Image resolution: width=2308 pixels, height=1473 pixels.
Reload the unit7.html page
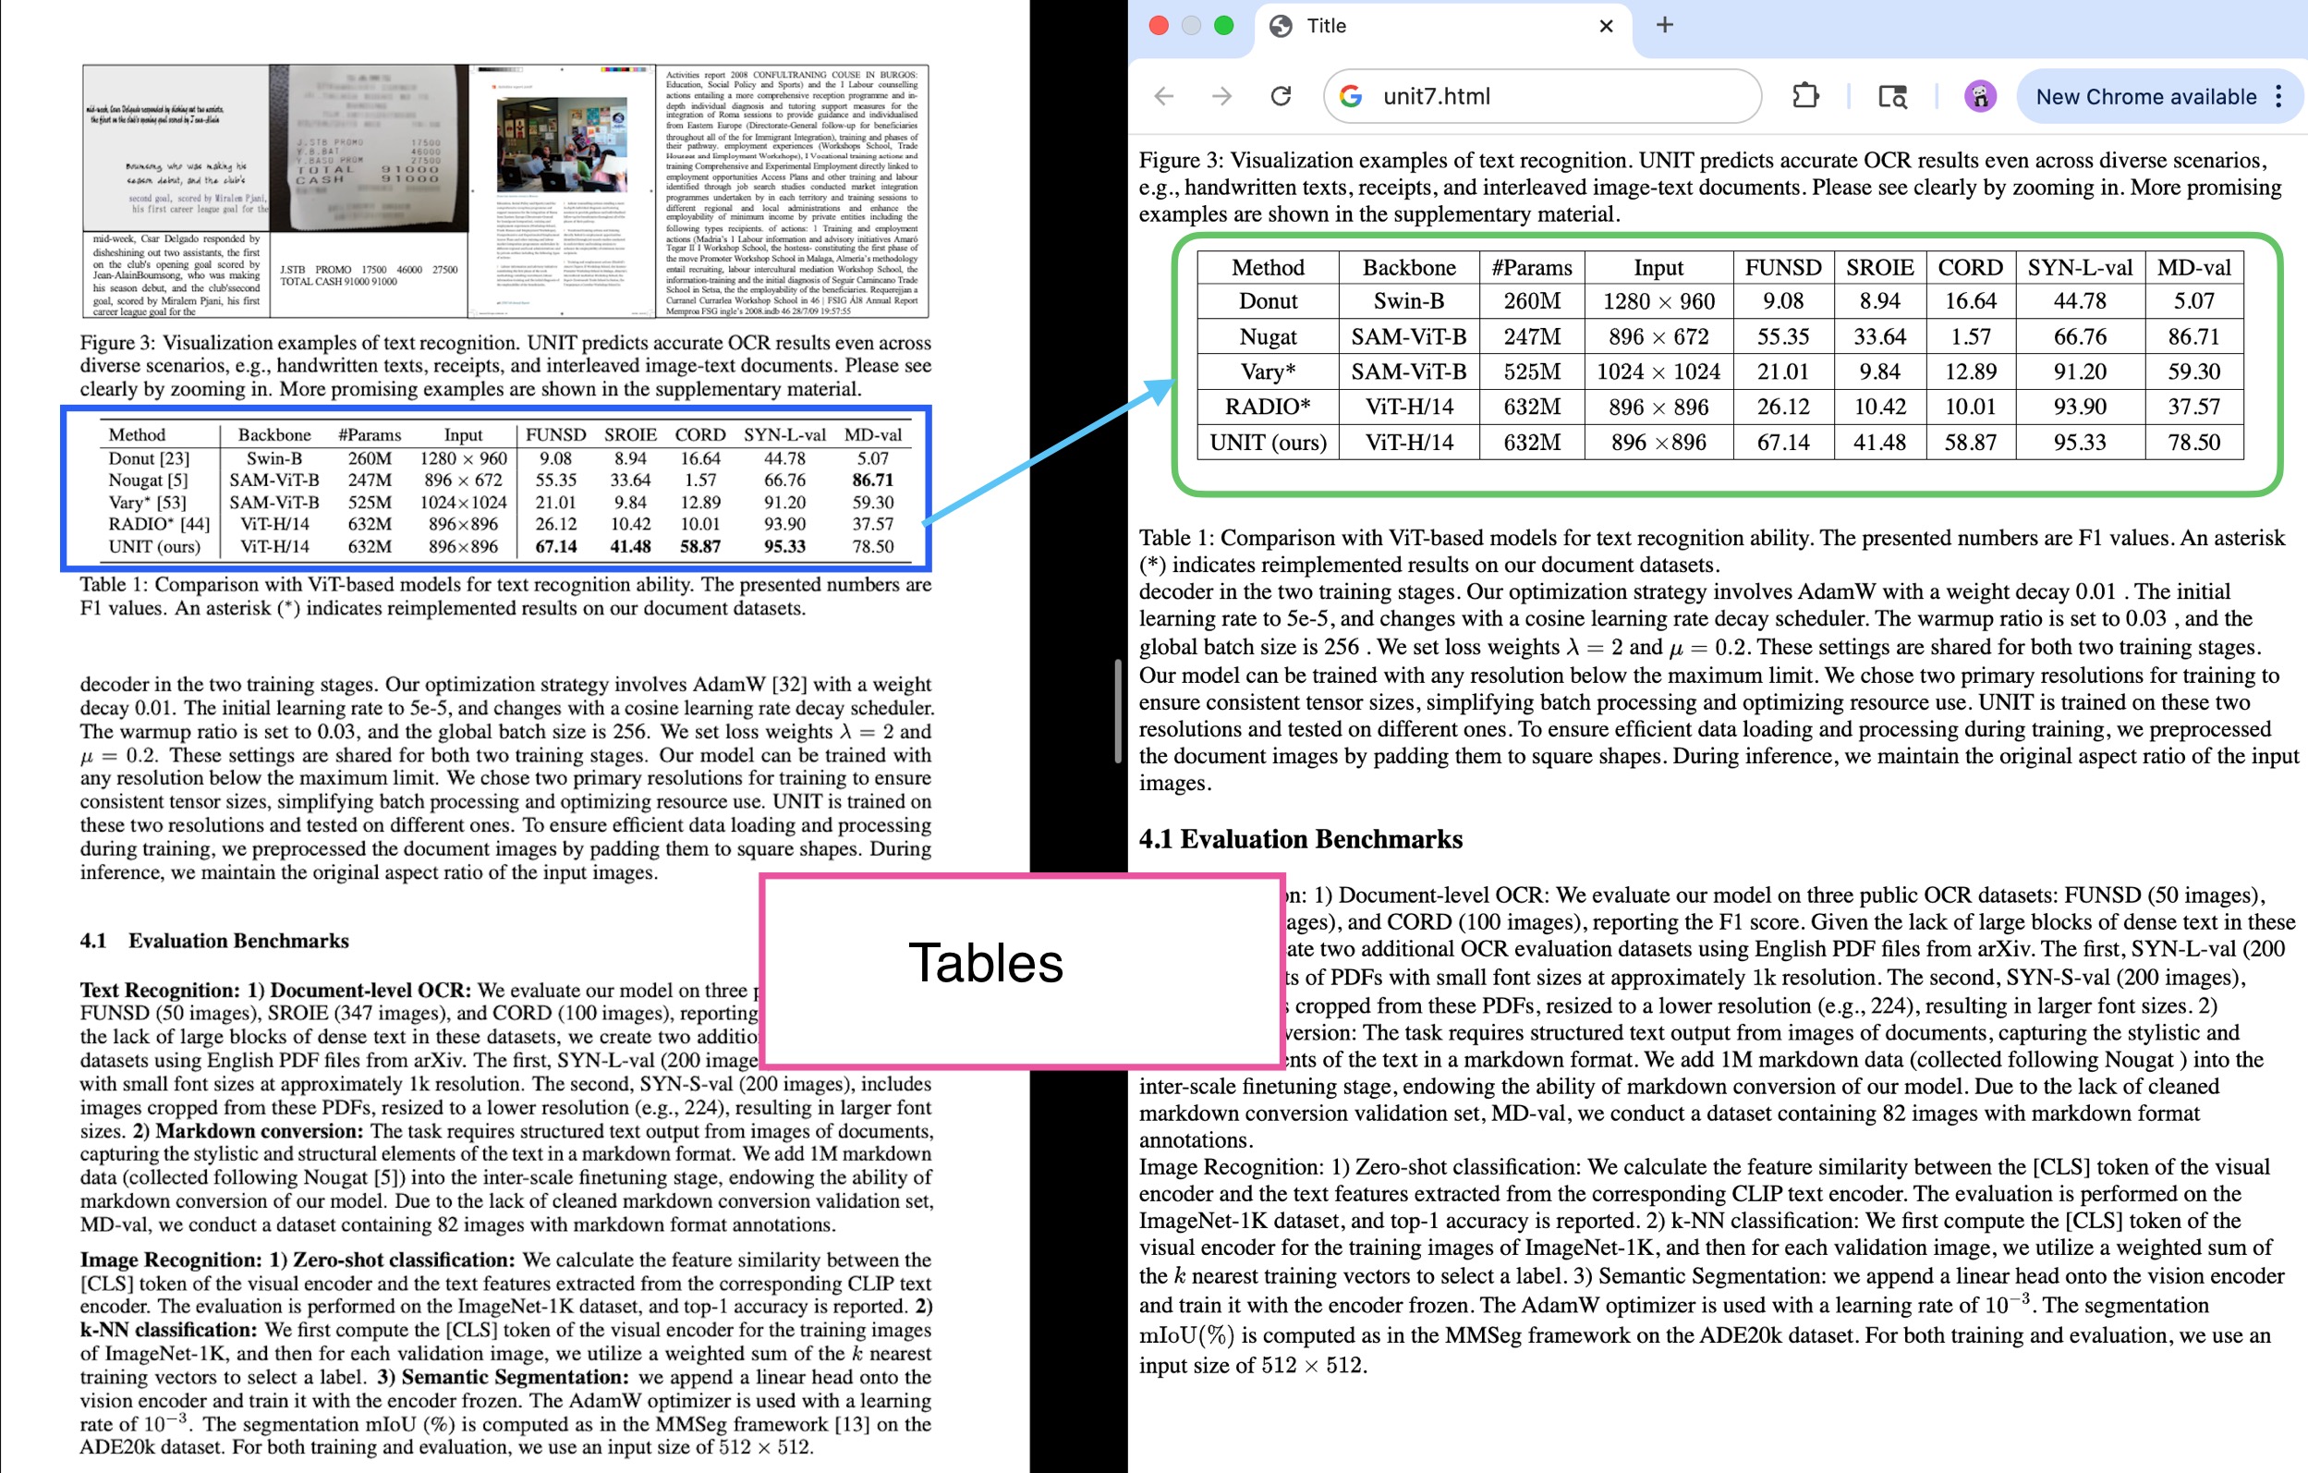coord(1281,96)
